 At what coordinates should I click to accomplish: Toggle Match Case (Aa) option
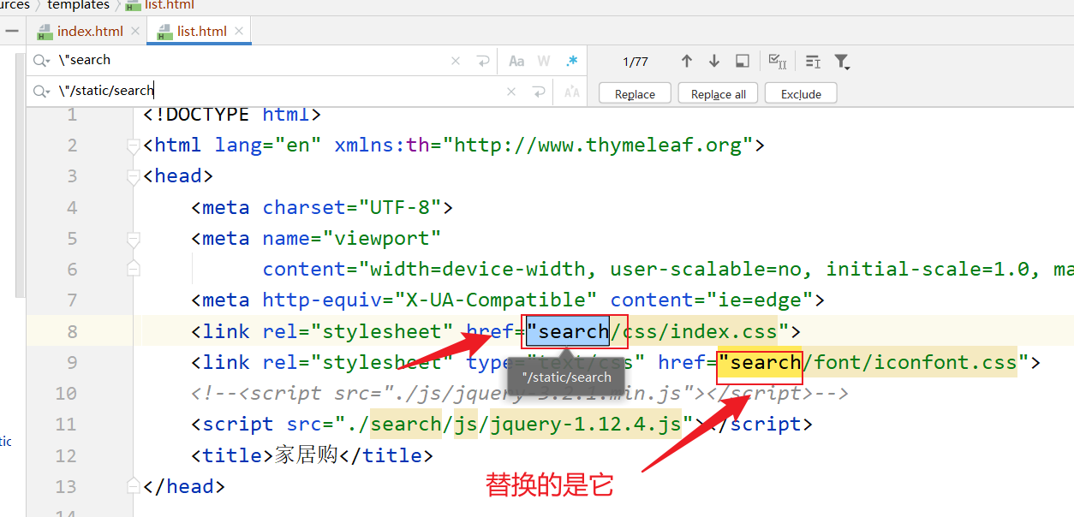pos(516,61)
